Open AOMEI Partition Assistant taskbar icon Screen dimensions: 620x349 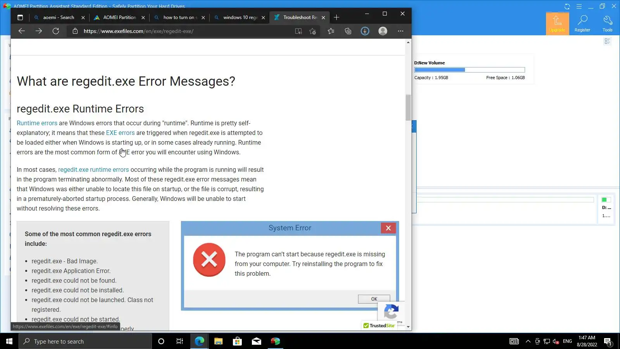coord(275,341)
